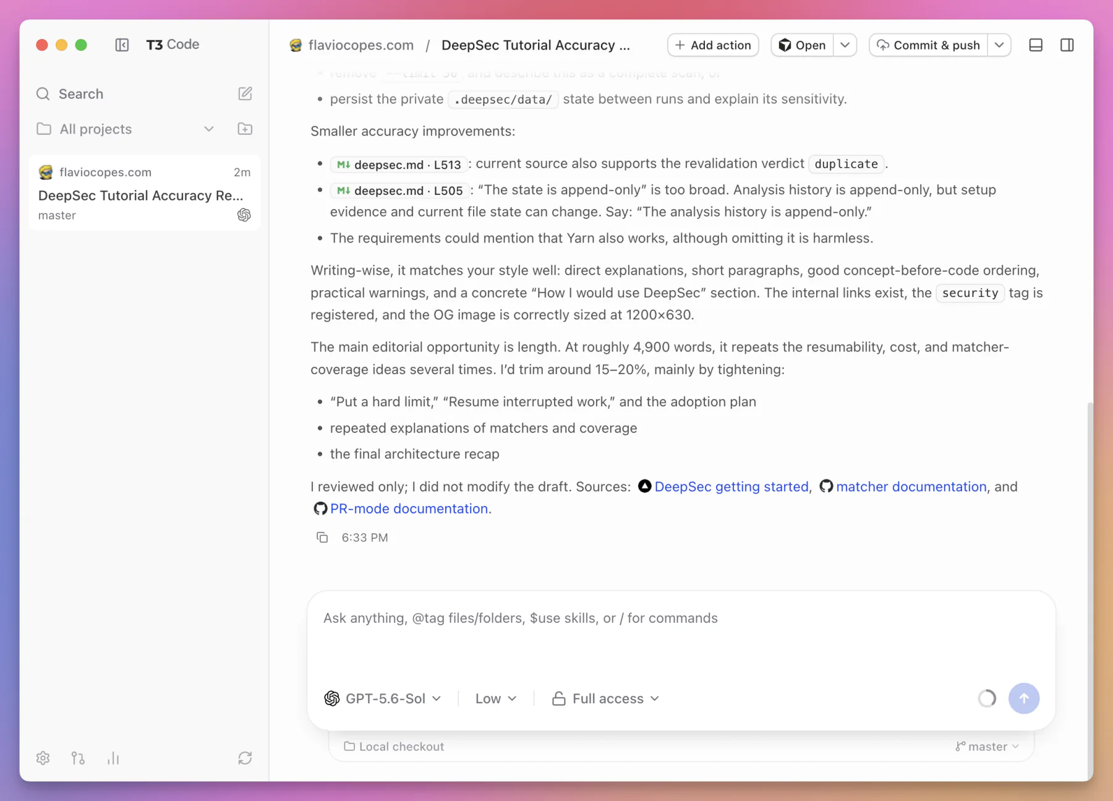Screen dimensions: 1113x801
Task: Open the pull request icon in footer
Action: pos(78,758)
